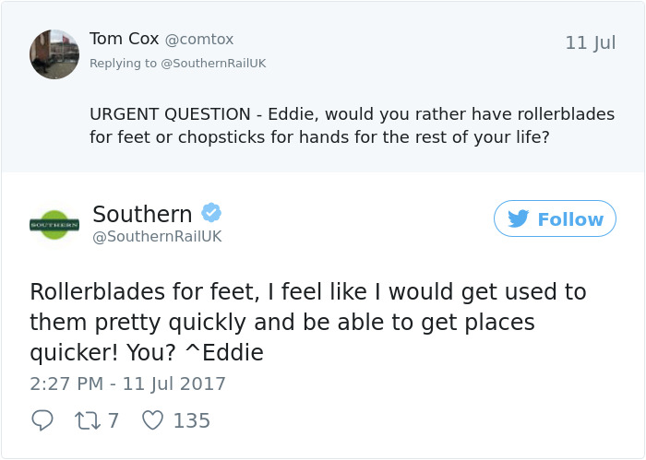The width and height of the screenshot is (646, 460).
Task: Retweet Southern's tweet using the retweet icon
Action: coord(86,420)
